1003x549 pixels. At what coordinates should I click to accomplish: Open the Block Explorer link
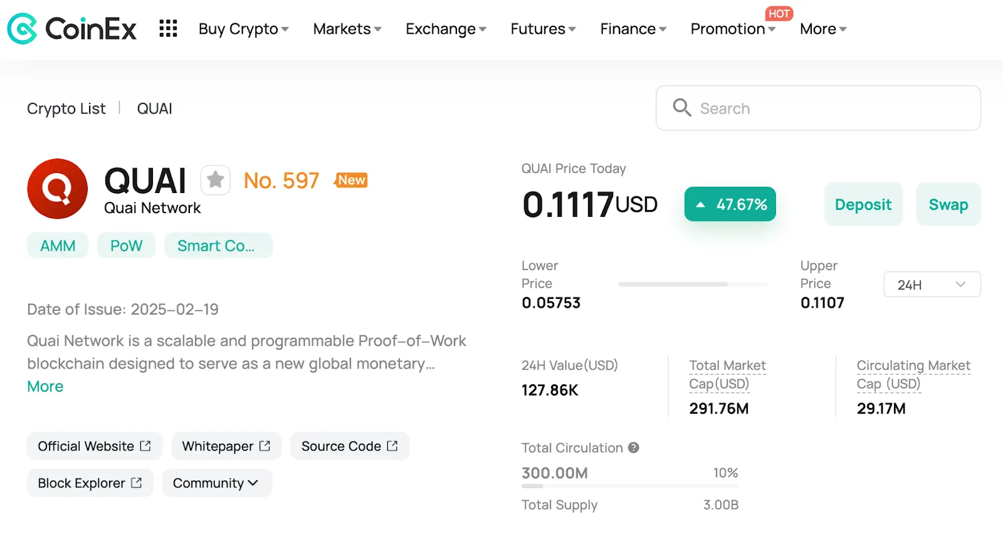90,483
